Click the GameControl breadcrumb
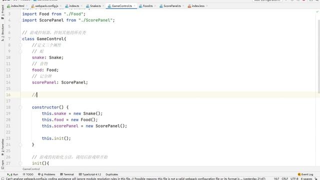Screen dimensions: 320x180 coord(31,169)
